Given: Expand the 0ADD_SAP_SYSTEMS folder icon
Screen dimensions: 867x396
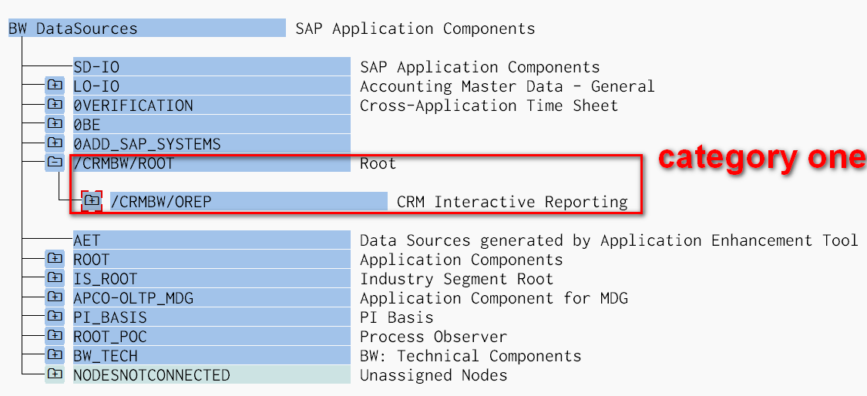Looking at the screenshot, I should (x=54, y=143).
